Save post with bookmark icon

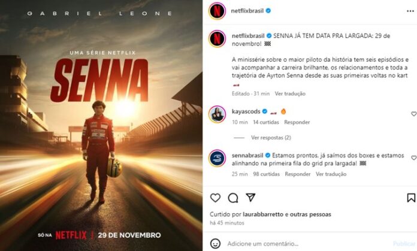coord(411,198)
